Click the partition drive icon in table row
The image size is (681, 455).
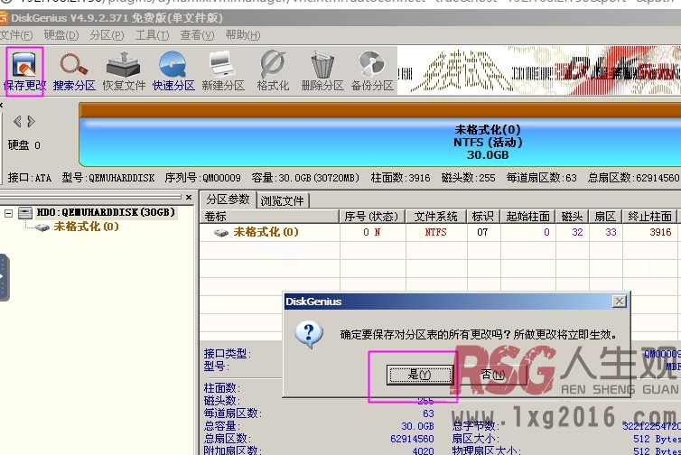click(221, 233)
